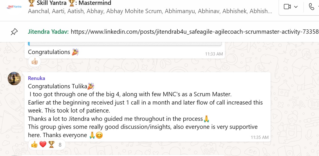The width and height of the screenshot is (319, 156).
Task: Open the Skill Yantra group avatar
Action: (14, 7)
